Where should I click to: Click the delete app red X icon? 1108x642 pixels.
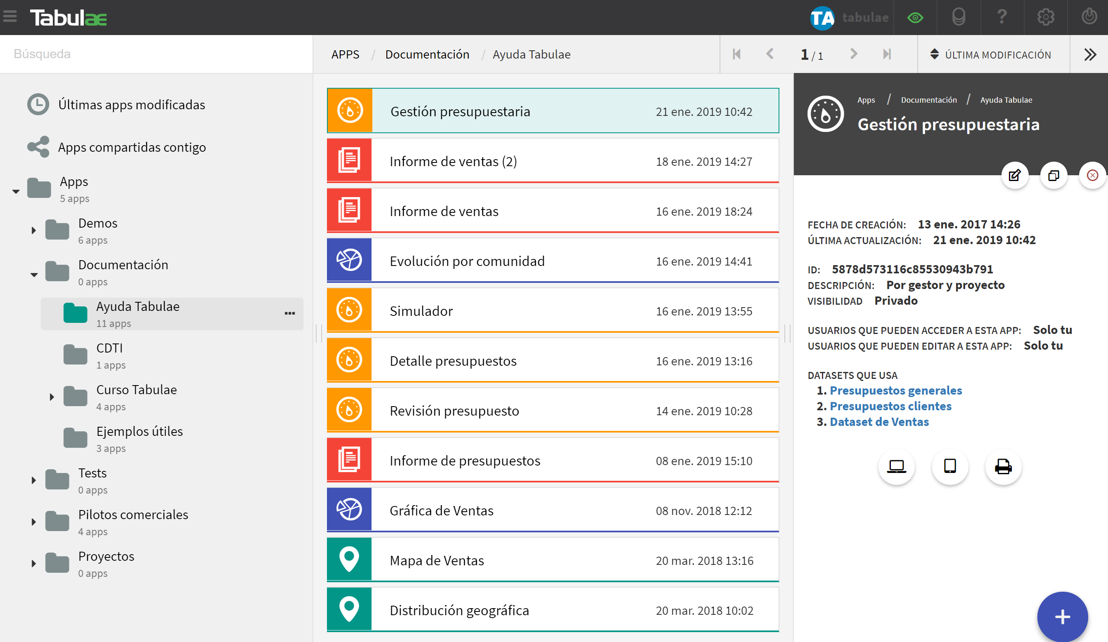(x=1092, y=176)
